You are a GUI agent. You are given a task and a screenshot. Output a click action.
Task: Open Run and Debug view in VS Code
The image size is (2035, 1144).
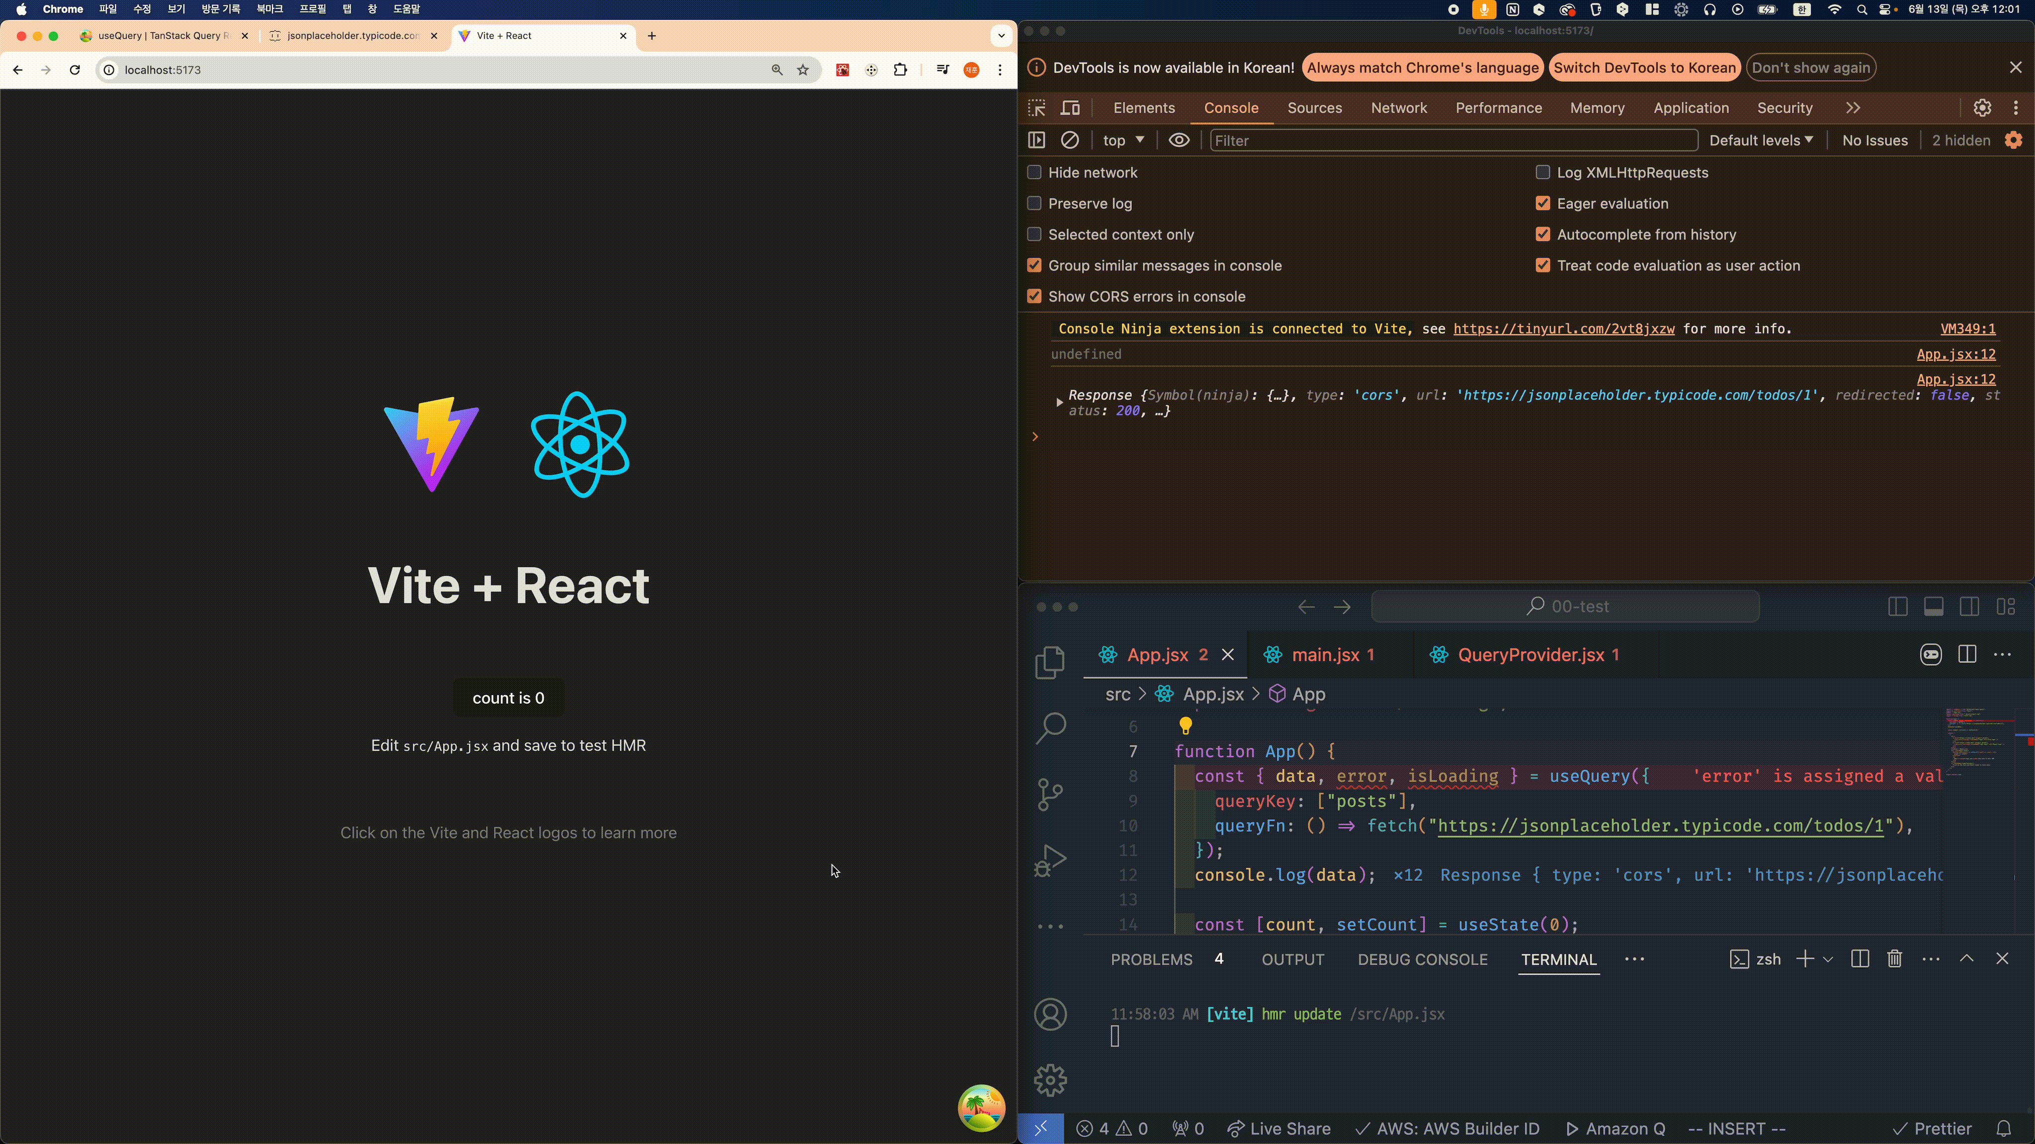coord(1050,860)
